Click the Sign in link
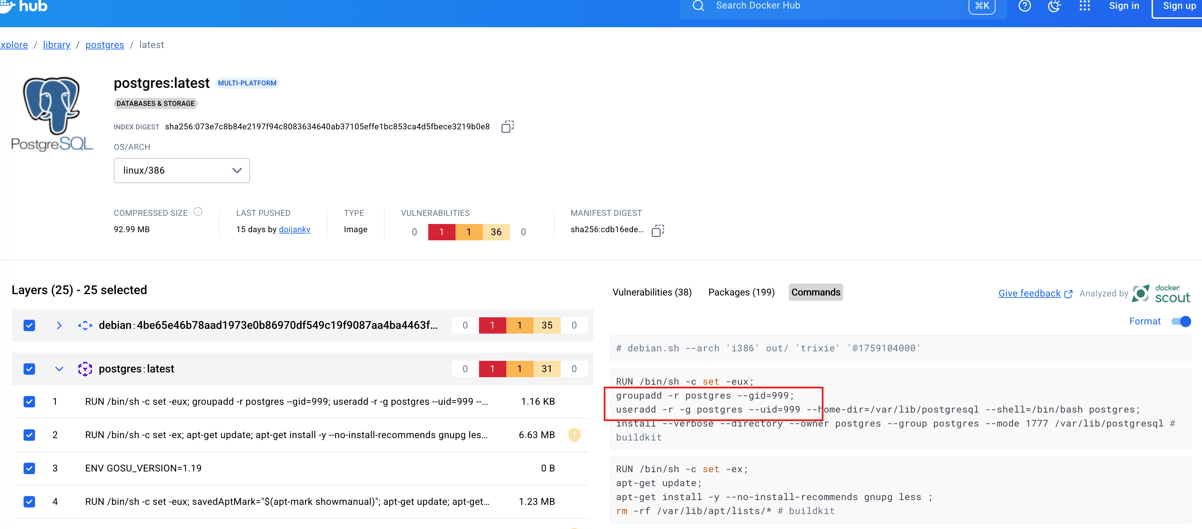Screen dimensions: 1202x529 (1124, 6)
